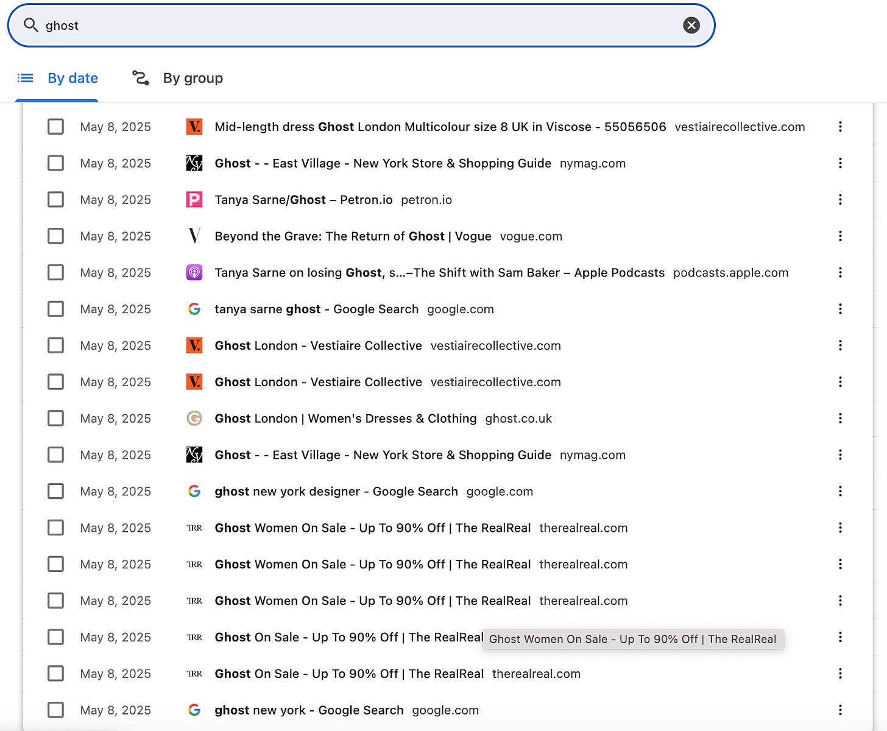The width and height of the screenshot is (887, 731).
Task: Open more actions menu for Petron.io entry
Action: point(840,200)
